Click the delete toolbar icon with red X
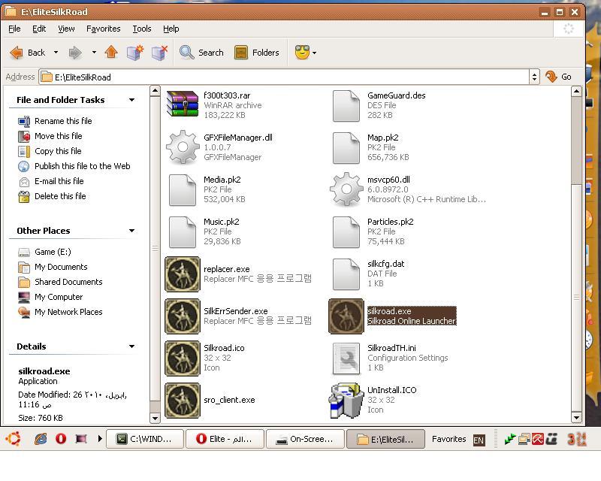This screenshot has width=601, height=481. click(159, 53)
